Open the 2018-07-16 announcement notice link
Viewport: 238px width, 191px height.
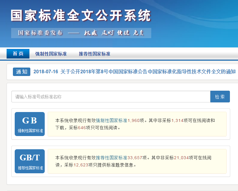pyautogui.click(x=134, y=72)
